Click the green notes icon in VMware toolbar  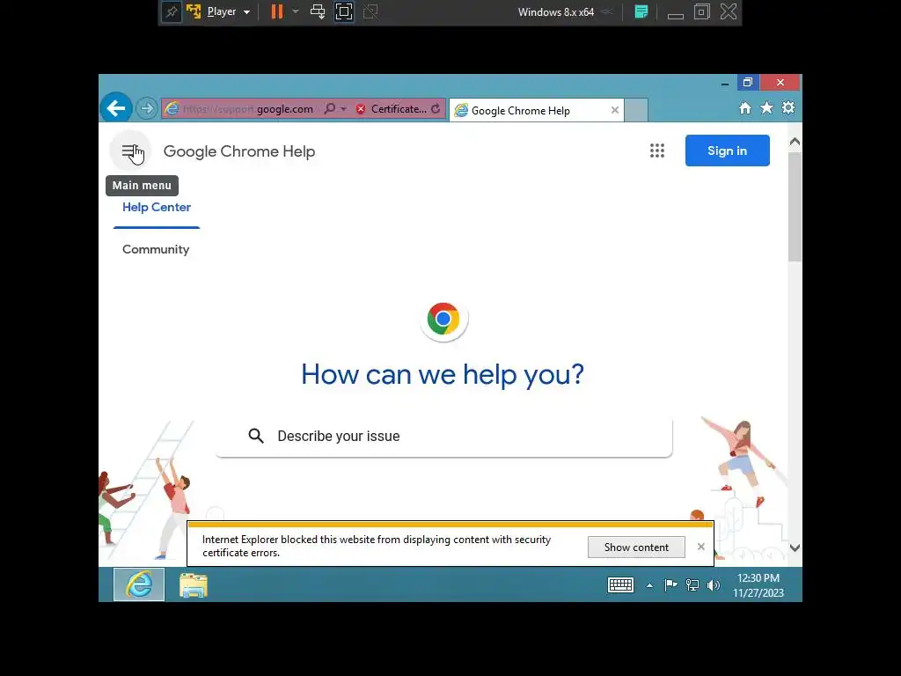pyautogui.click(x=641, y=11)
